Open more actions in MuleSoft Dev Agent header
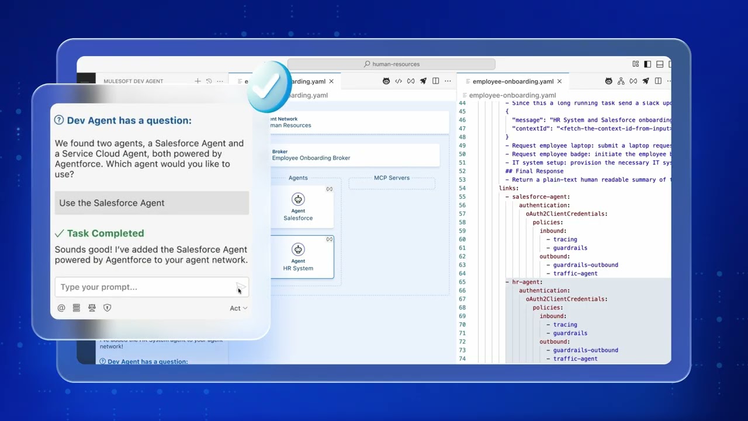748x421 pixels. pyautogui.click(x=220, y=81)
